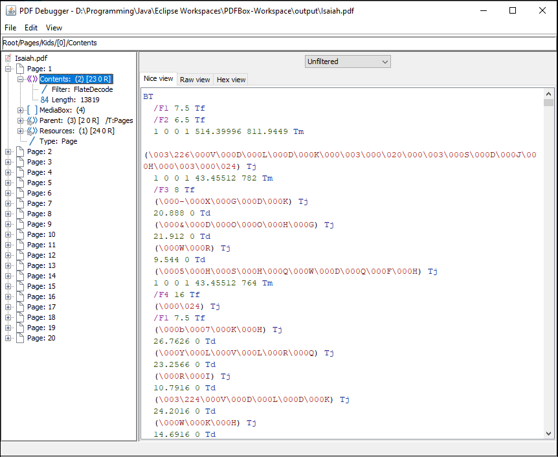The width and height of the screenshot is (558, 457).
Task: Click the '/F3 8 Tf' line
Action: pos(174,190)
